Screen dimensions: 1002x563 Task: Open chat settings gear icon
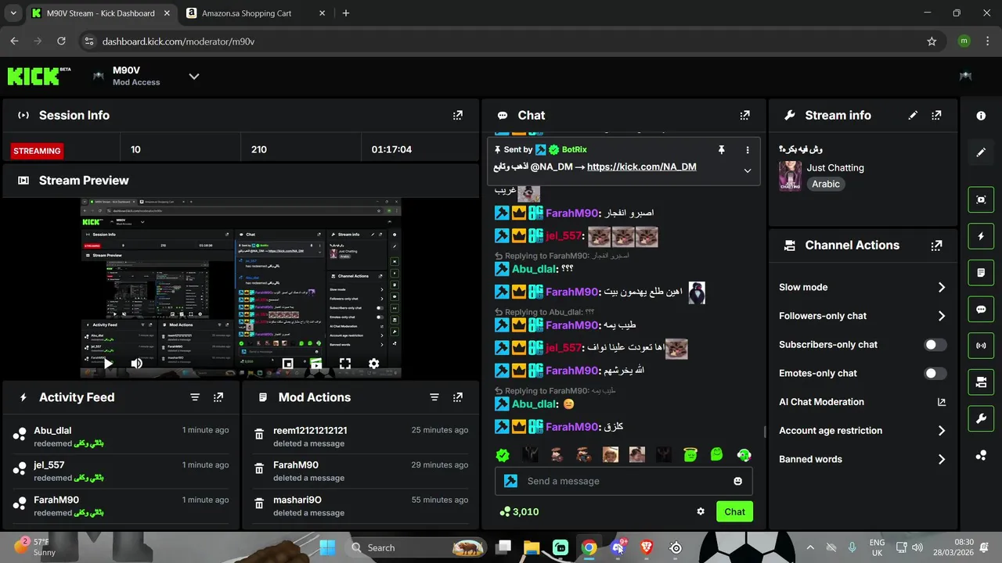[701, 511]
